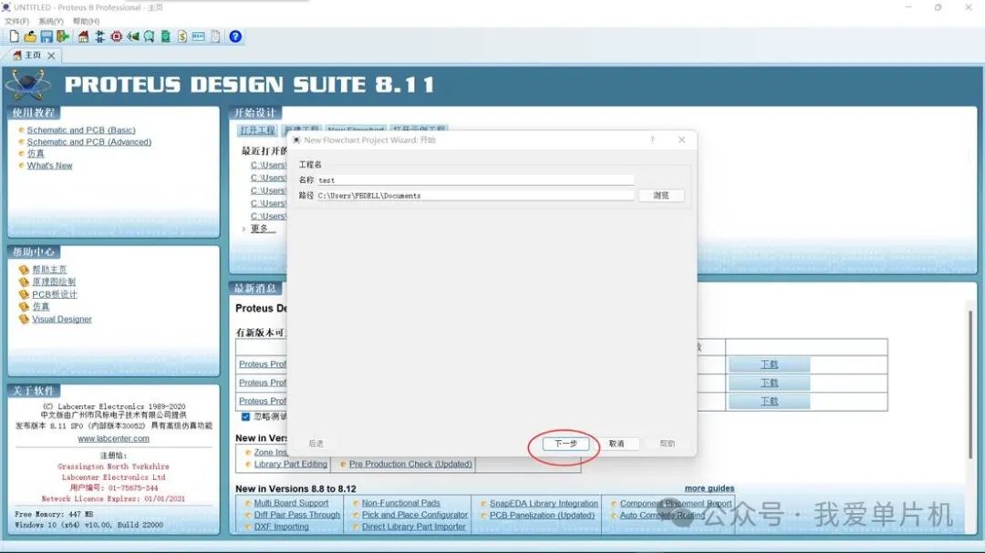The width and height of the screenshot is (985, 553).
Task: Open Library Part Editing guide
Action: pos(290,465)
